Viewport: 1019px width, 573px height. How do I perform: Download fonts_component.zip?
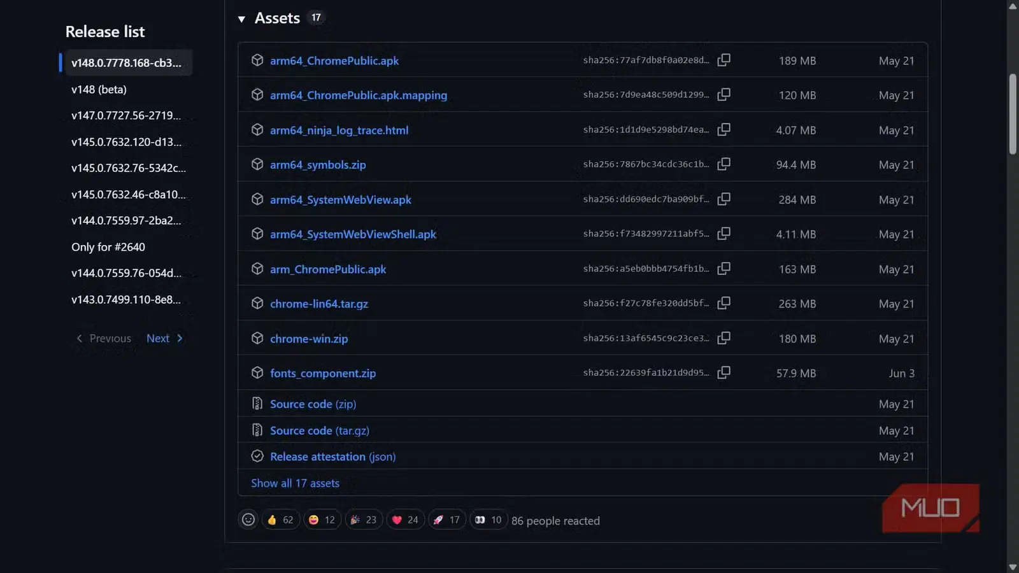[x=323, y=373]
